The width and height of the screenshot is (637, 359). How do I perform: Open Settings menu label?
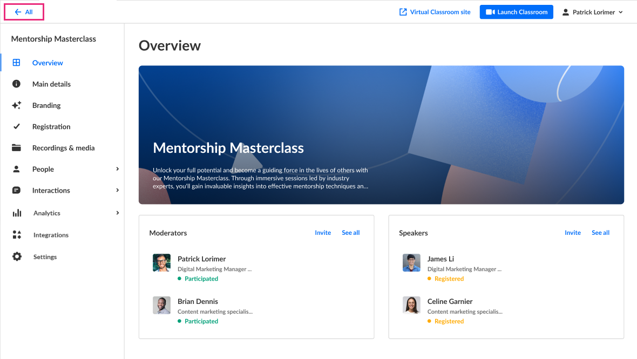click(45, 256)
